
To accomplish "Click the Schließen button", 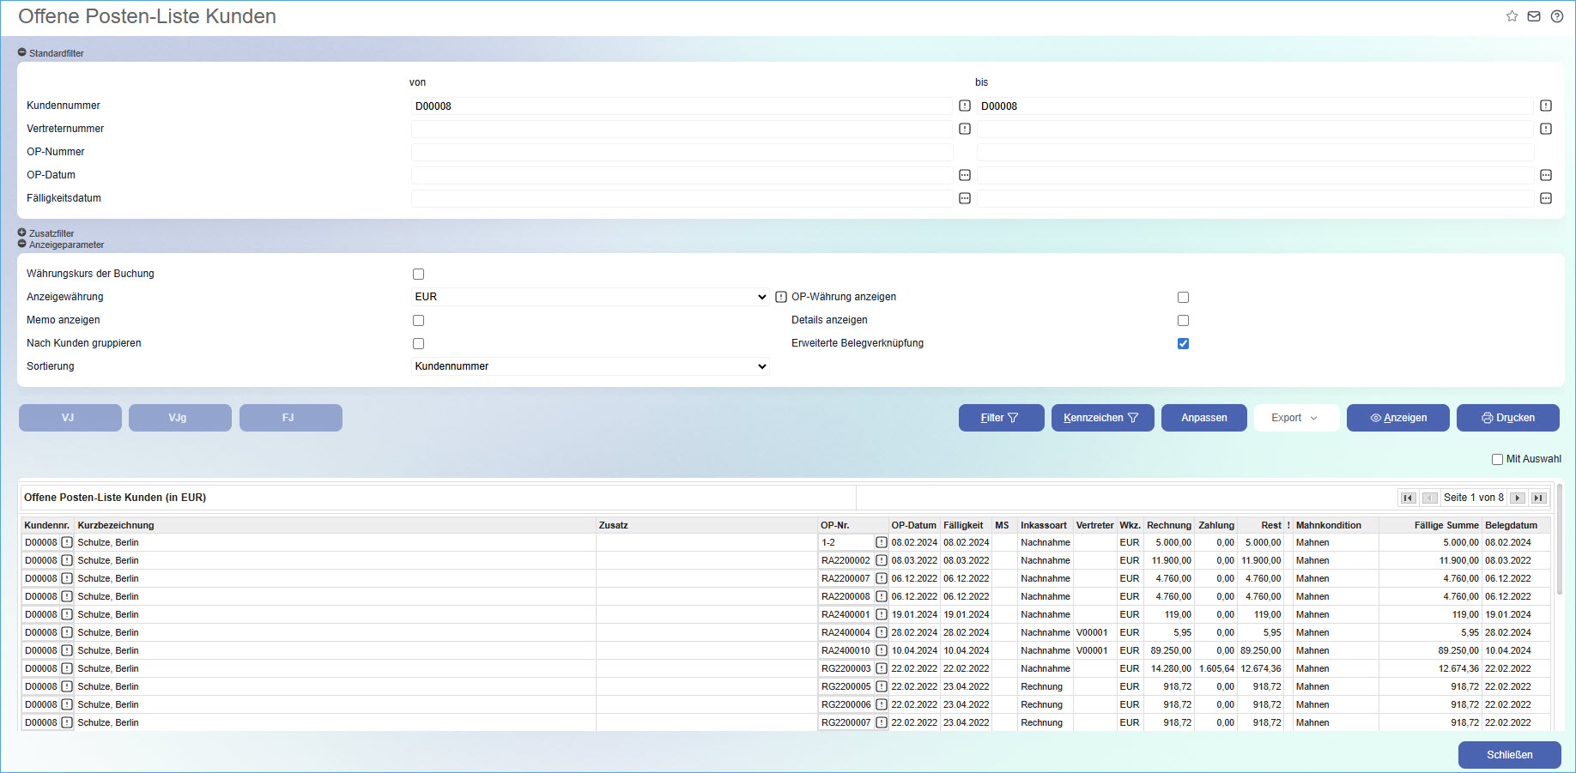I will coord(1509,755).
